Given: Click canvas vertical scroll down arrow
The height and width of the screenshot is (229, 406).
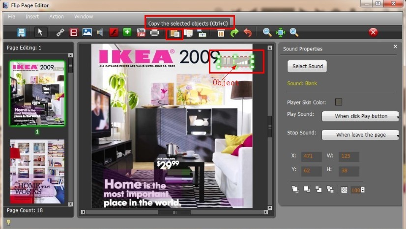Looking at the screenshot, I should tap(270, 208).
